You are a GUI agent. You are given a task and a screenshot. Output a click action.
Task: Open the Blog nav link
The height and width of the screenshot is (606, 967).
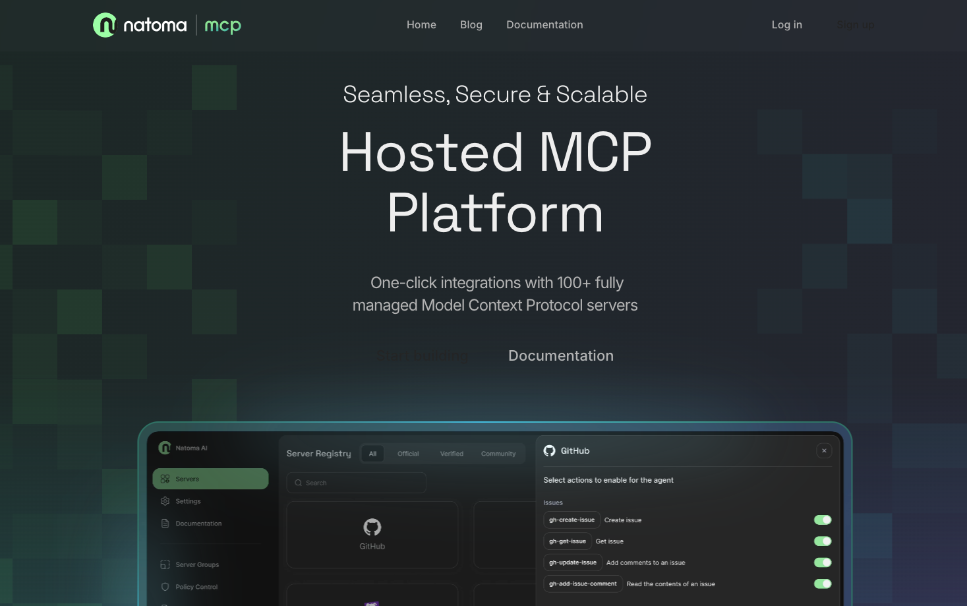[x=471, y=25]
